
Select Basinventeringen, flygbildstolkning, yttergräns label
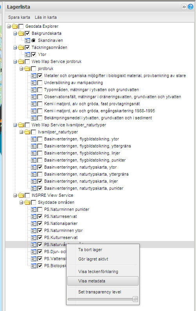click(x=88, y=146)
